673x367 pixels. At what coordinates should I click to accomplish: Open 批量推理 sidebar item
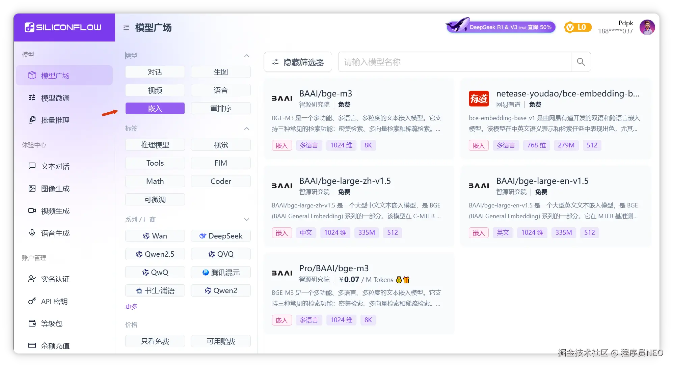point(55,120)
